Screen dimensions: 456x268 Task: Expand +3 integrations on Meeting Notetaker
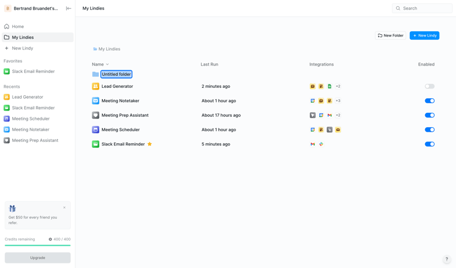[x=338, y=101]
